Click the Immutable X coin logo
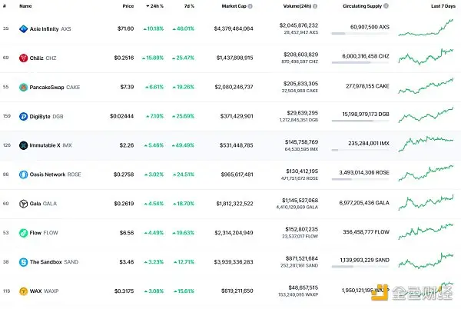 23,145
